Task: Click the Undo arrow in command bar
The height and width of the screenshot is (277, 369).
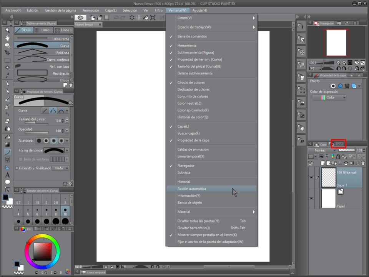Action: (x=116, y=18)
